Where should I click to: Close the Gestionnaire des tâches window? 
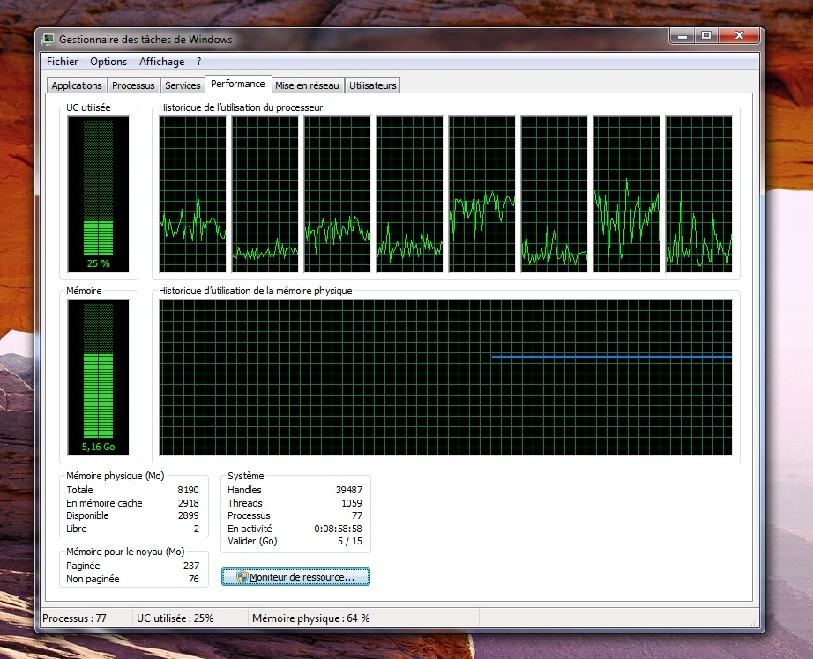pos(740,36)
